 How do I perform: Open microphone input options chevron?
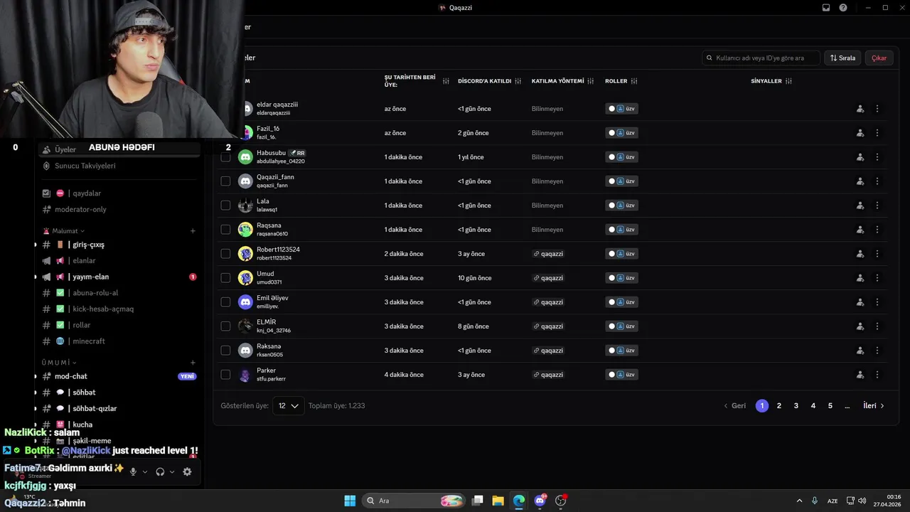(145, 472)
